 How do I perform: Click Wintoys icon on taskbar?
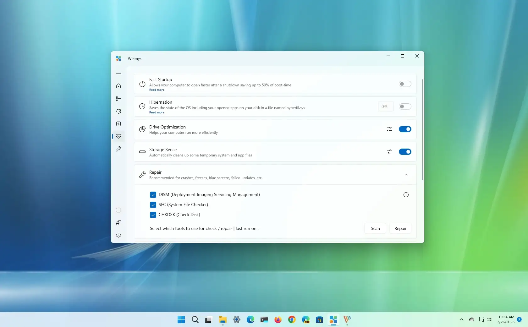pyautogui.click(x=333, y=320)
